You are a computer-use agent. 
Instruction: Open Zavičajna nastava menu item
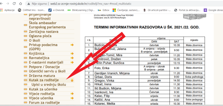[x=44, y=32]
